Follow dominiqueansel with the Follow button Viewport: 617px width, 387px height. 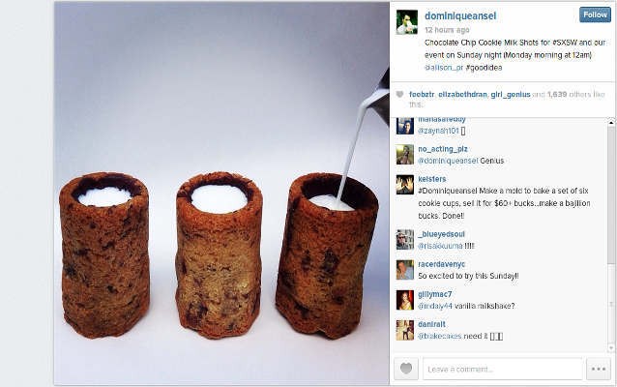pyautogui.click(x=595, y=15)
